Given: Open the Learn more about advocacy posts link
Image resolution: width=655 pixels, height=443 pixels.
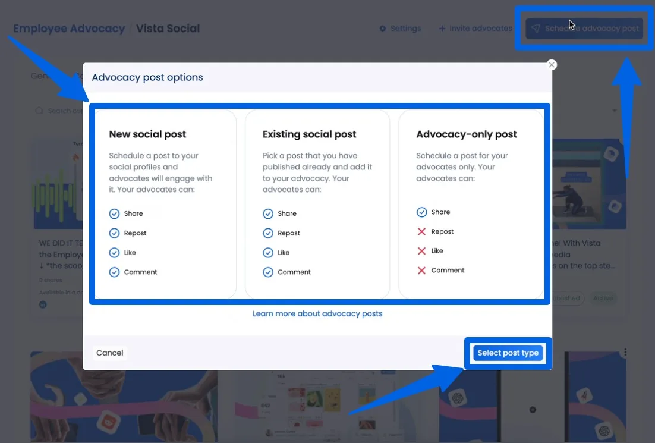Looking at the screenshot, I should pos(317,313).
